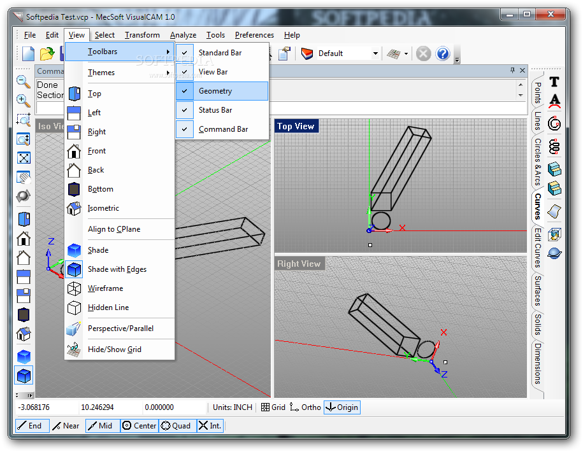The image size is (583, 452).
Task: Select the Zoom Fit extents tool
Action: pyautogui.click(x=24, y=158)
